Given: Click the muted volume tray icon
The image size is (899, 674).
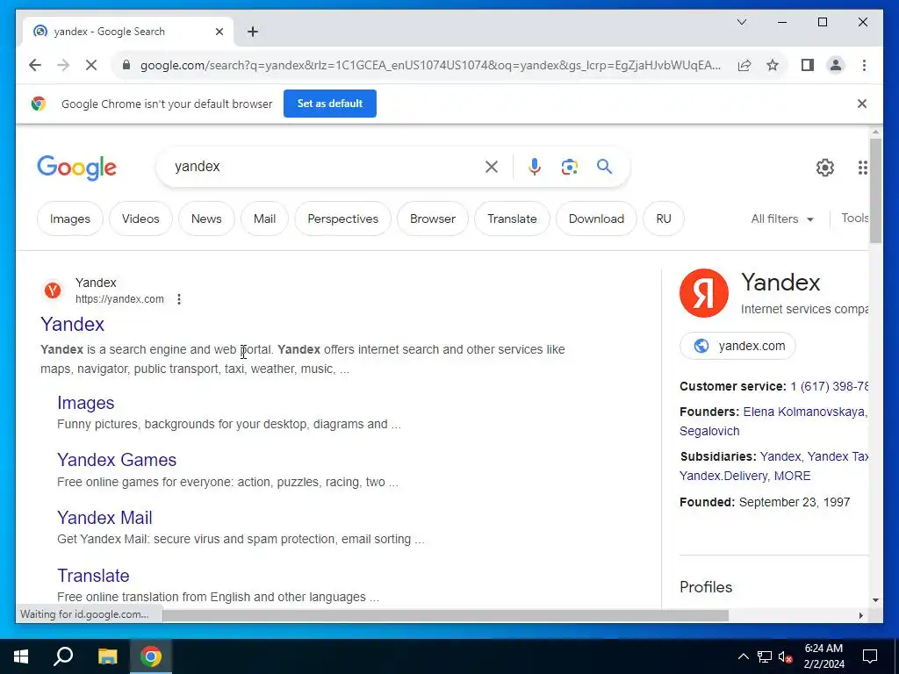Looking at the screenshot, I should [x=786, y=656].
